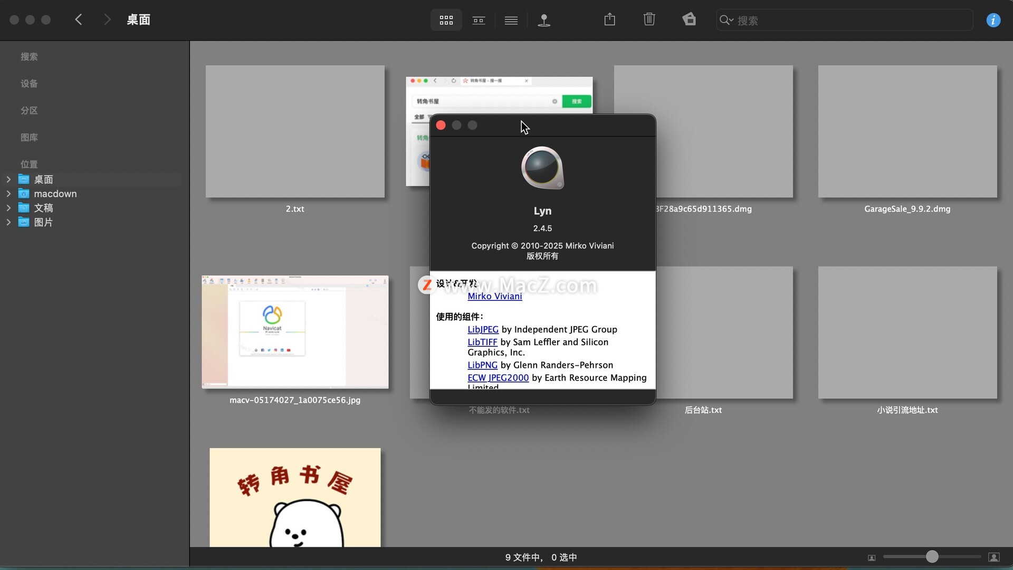Click the file name 不能发的软件.txt

pyautogui.click(x=499, y=410)
